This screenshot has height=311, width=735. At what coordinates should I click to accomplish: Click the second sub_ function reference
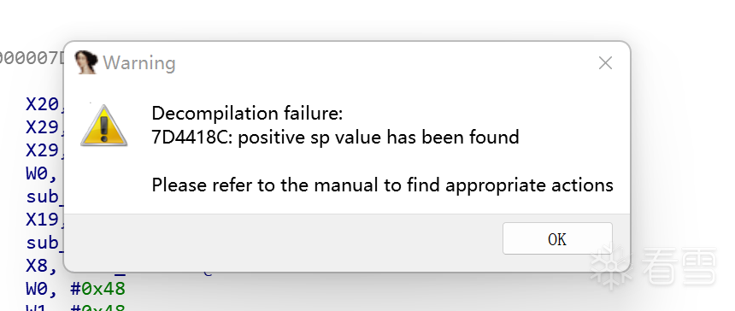tap(45, 243)
